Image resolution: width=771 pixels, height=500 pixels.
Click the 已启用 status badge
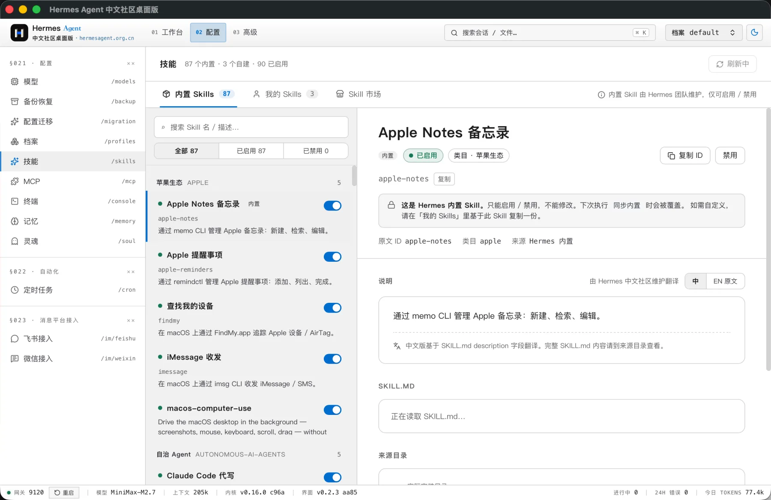pyautogui.click(x=423, y=155)
